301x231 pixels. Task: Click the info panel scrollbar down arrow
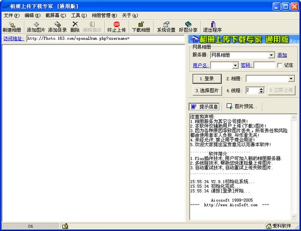coord(293,216)
